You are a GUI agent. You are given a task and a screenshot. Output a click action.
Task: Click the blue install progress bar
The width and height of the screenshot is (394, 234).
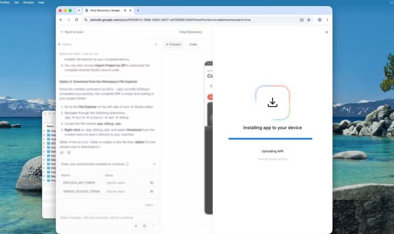[270, 138]
